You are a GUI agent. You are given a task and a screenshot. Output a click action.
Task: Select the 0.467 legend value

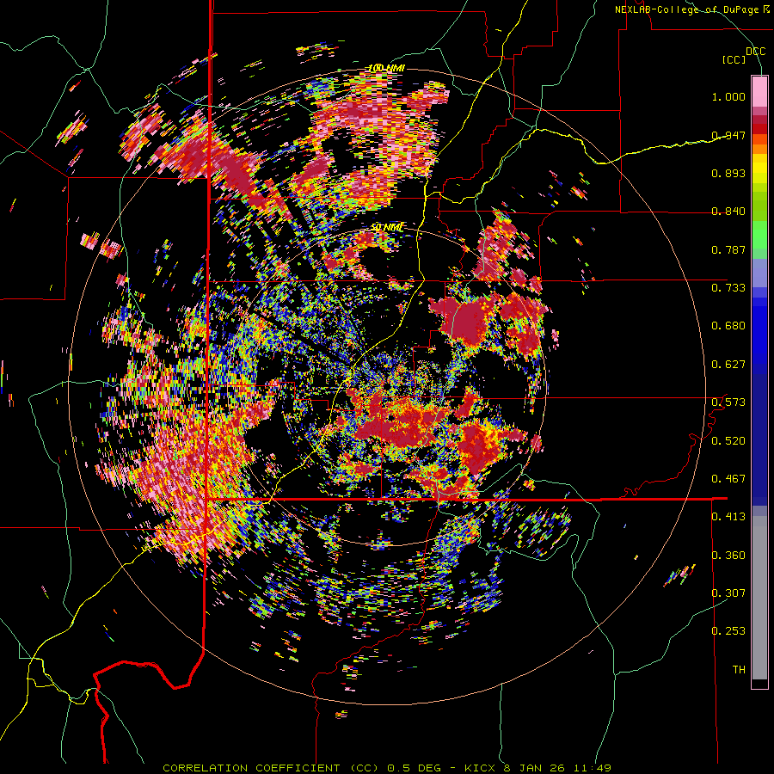[728, 479]
